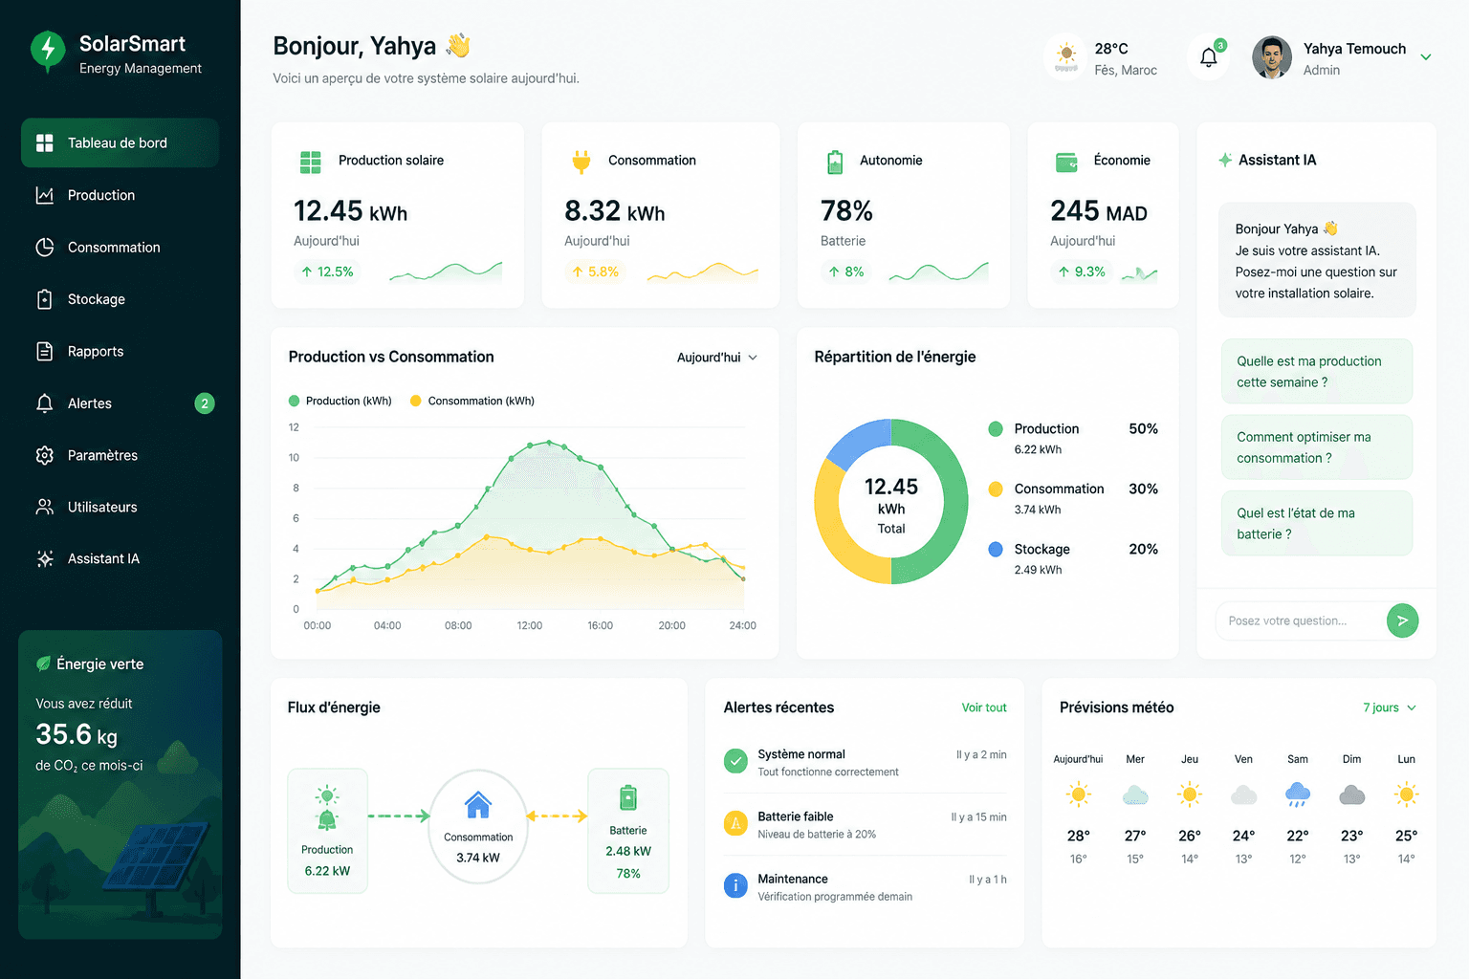Focus the Posez votre question input

[1301, 620]
